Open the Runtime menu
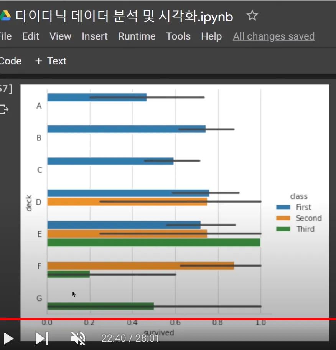The width and height of the screenshot is (336, 350). click(x=137, y=36)
